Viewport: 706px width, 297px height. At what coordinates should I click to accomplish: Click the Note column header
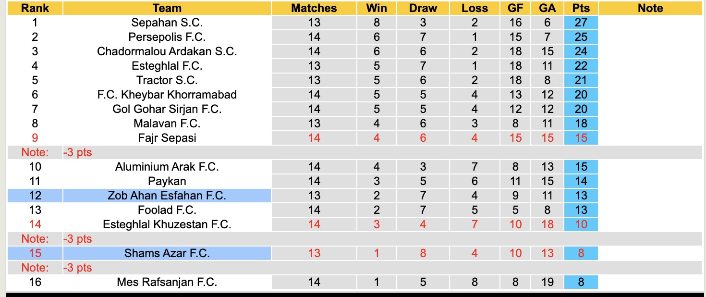pyautogui.click(x=651, y=8)
